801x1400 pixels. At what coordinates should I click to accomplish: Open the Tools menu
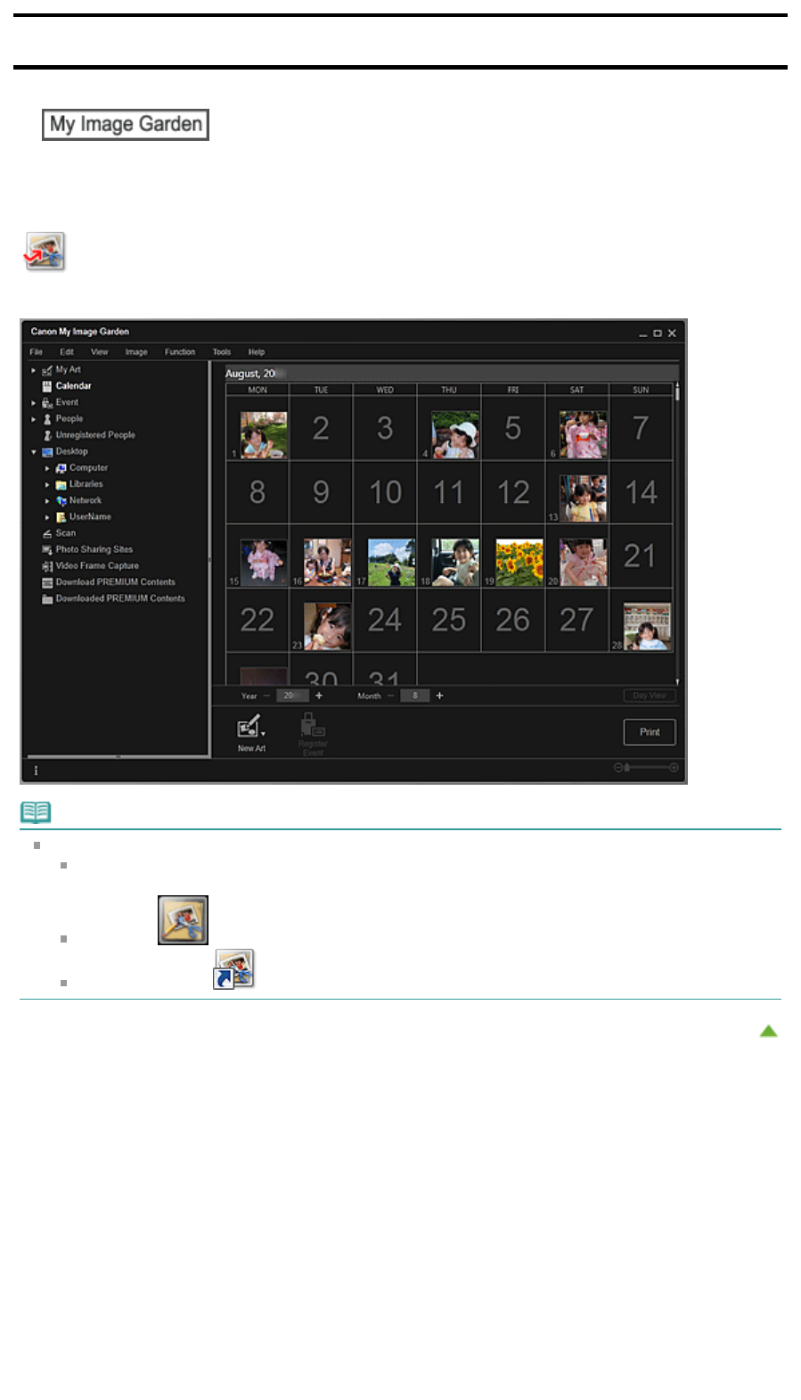(222, 352)
